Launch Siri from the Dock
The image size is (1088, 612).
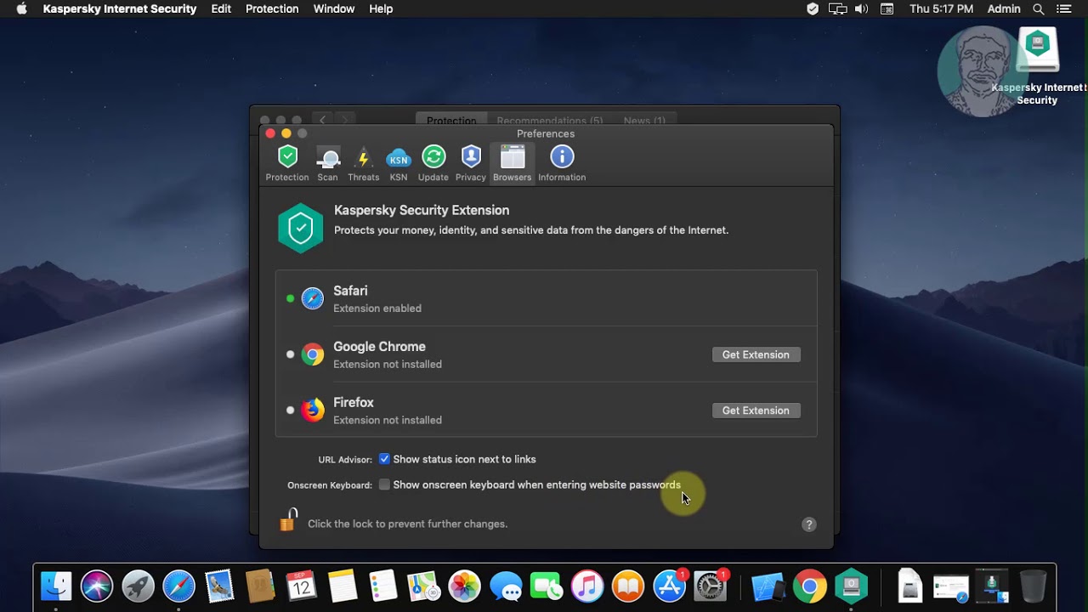[x=97, y=586]
